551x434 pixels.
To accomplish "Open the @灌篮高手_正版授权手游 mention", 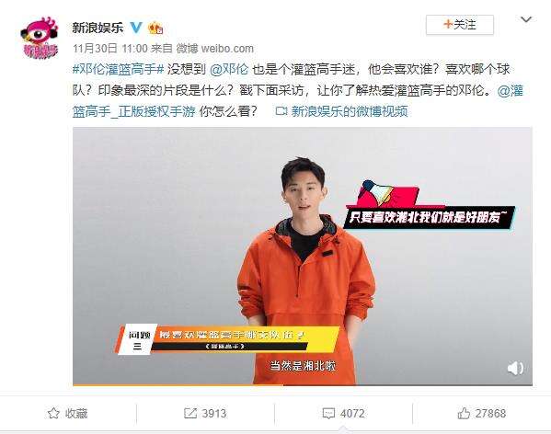I will [x=298, y=101].
